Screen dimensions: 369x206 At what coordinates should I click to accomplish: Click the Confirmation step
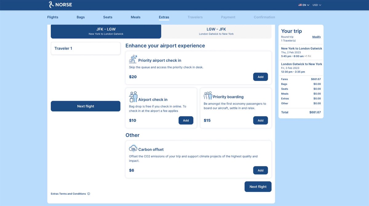tap(264, 17)
